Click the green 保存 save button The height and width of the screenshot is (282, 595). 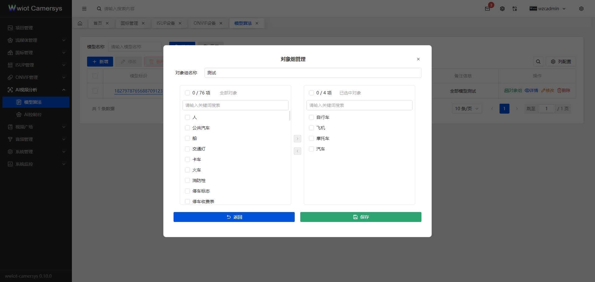(x=360, y=217)
